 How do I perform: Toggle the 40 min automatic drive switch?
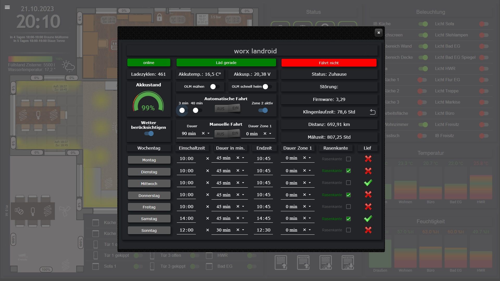point(197,110)
